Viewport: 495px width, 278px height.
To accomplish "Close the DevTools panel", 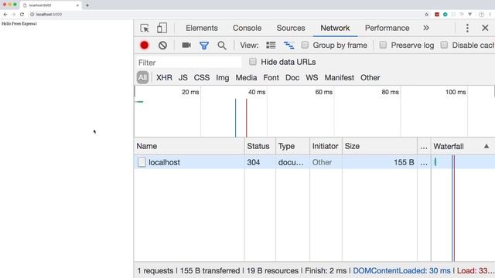I will pos(485,28).
